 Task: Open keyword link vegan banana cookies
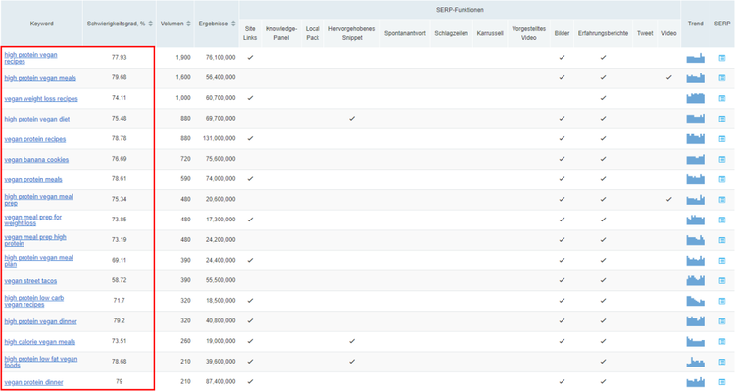pos(36,160)
